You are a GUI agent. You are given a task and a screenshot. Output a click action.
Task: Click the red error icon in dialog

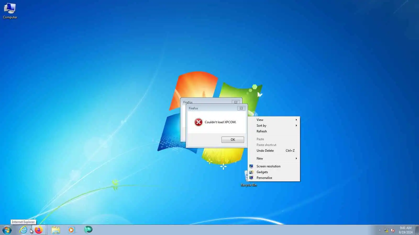coord(199,122)
